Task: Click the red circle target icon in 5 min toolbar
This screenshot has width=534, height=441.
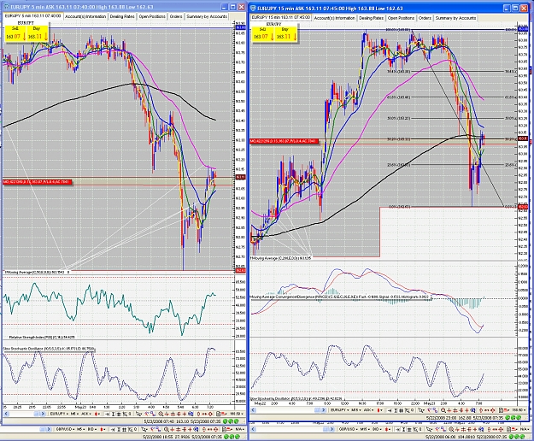Action: [210, 414]
